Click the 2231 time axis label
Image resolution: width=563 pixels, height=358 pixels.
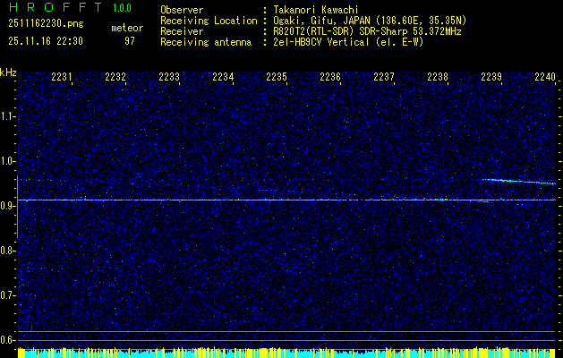pos(62,76)
